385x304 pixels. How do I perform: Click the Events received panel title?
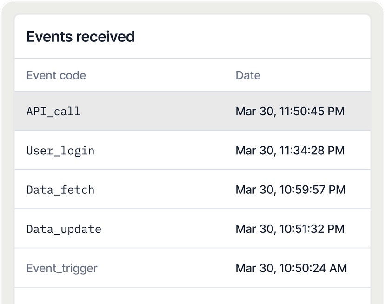click(x=80, y=37)
